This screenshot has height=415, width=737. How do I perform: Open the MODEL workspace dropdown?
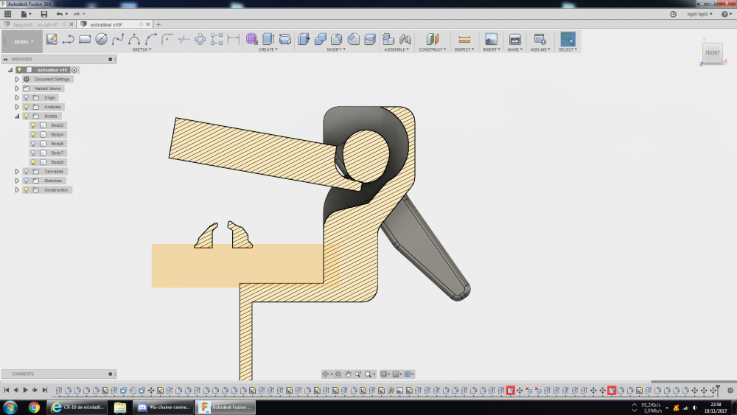tap(22, 41)
